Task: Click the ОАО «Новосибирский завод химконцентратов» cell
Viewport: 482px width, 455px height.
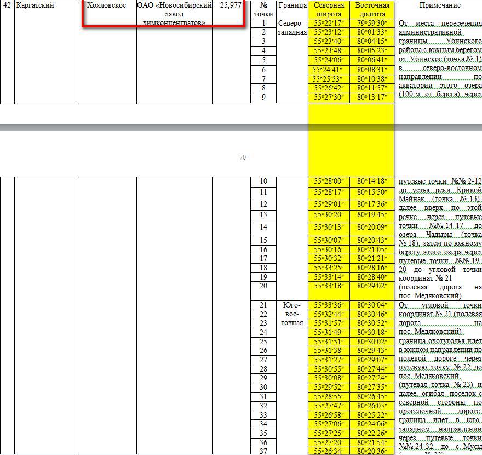Action: 174,14
